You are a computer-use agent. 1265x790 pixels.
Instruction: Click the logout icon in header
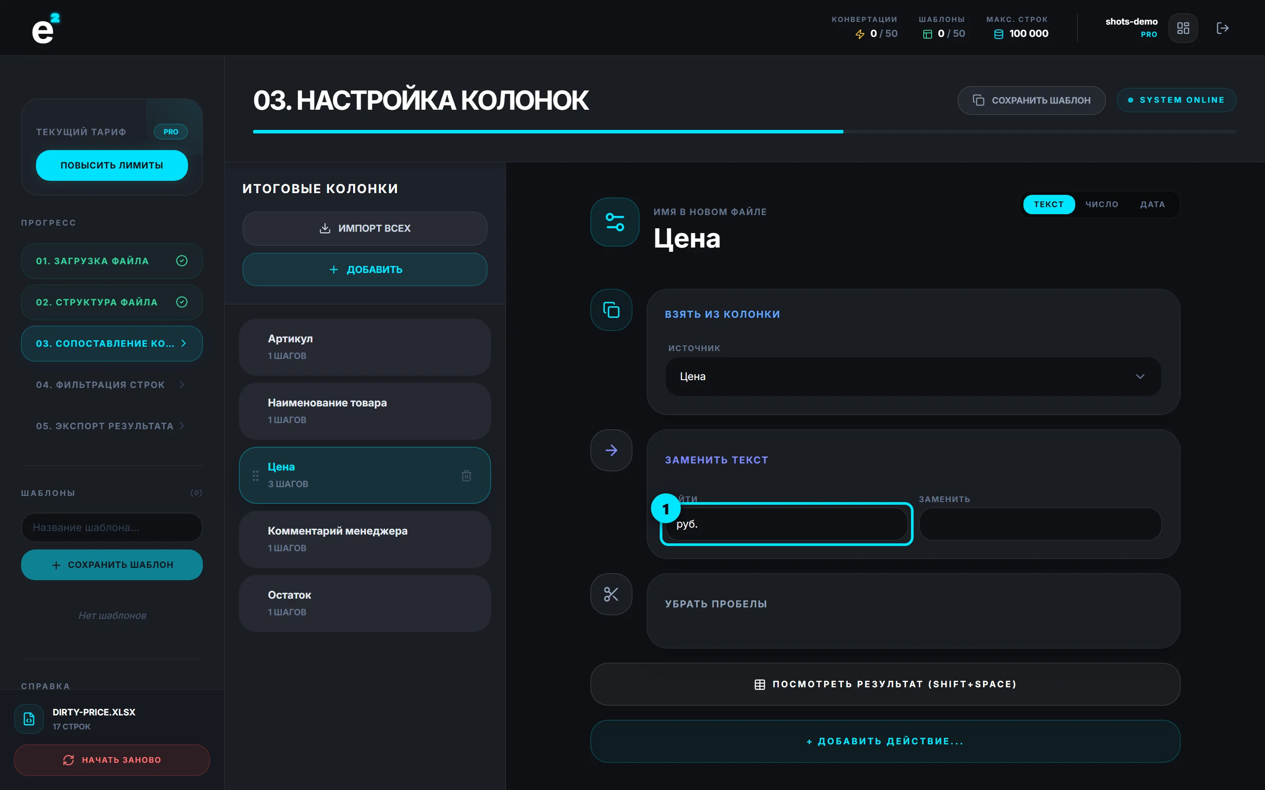tap(1222, 28)
